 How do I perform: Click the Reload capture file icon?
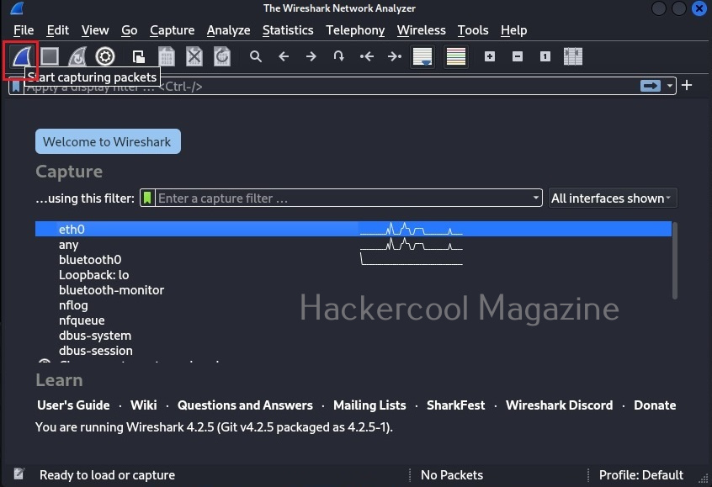[x=222, y=56]
